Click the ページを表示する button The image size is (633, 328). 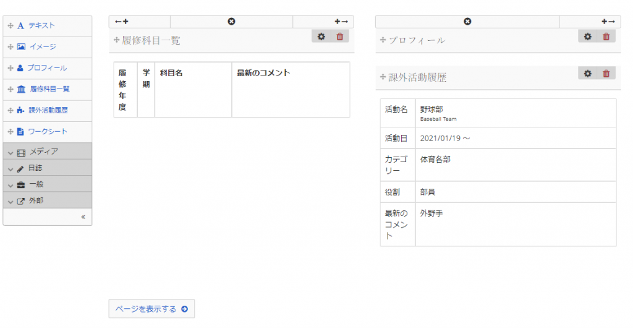coord(151,309)
